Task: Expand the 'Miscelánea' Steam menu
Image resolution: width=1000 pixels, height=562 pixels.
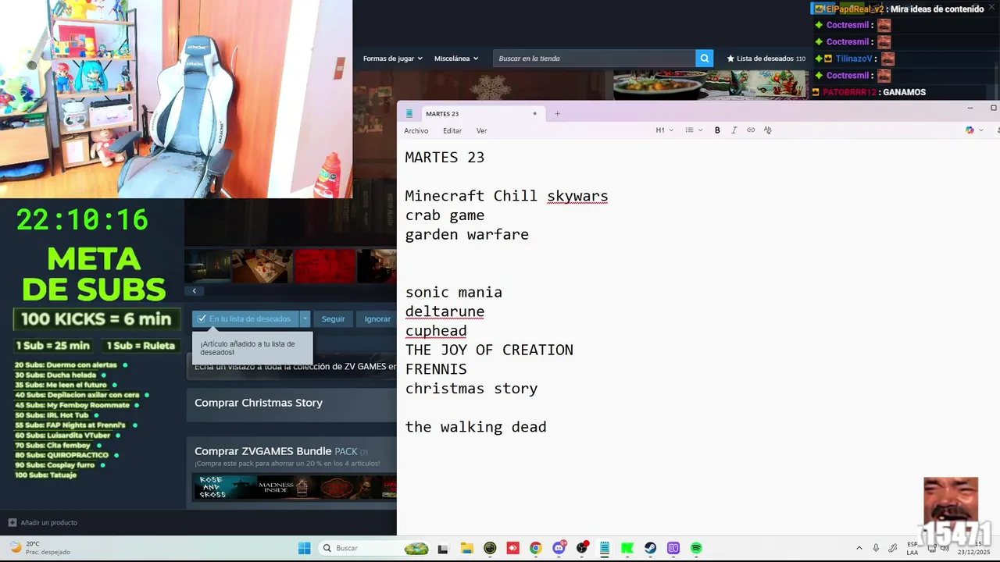Action: (x=456, y=59)
